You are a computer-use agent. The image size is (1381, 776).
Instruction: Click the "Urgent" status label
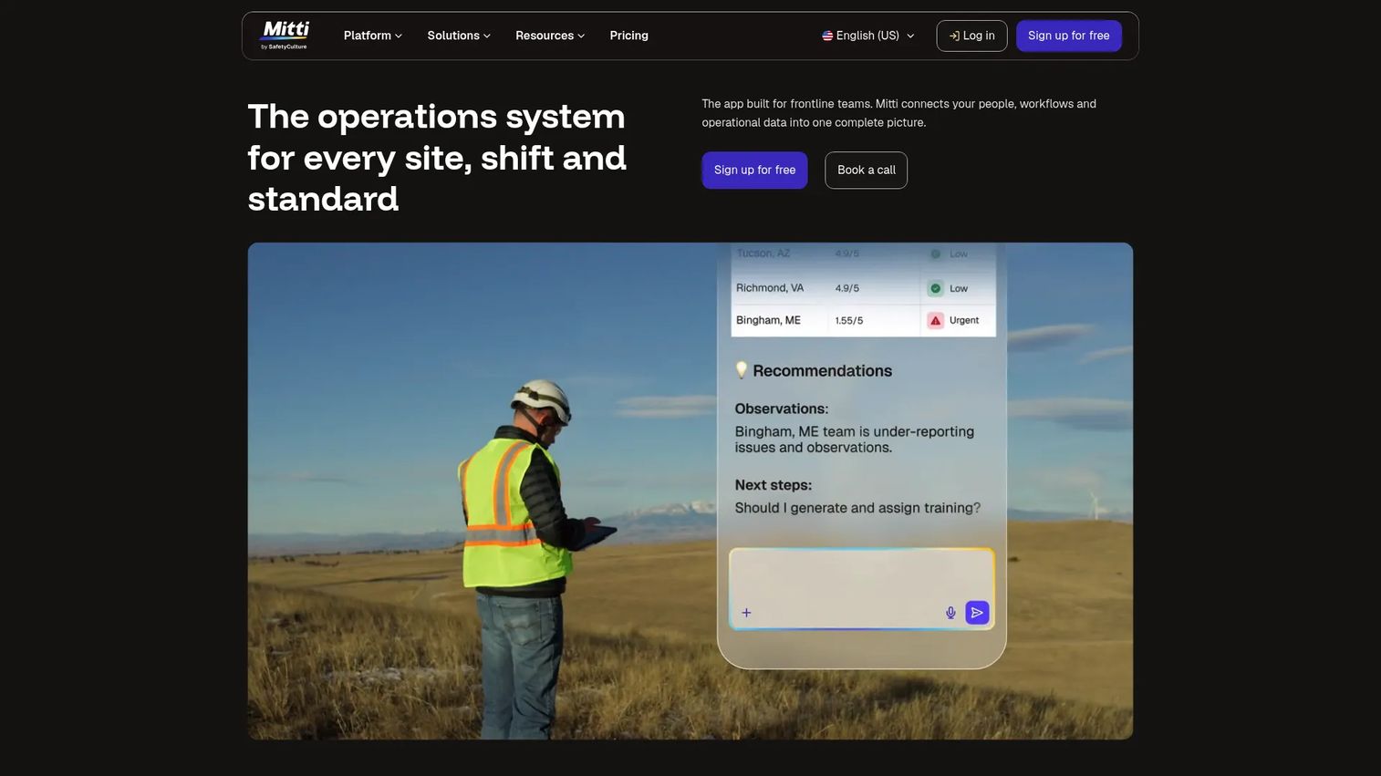point(964,321)
